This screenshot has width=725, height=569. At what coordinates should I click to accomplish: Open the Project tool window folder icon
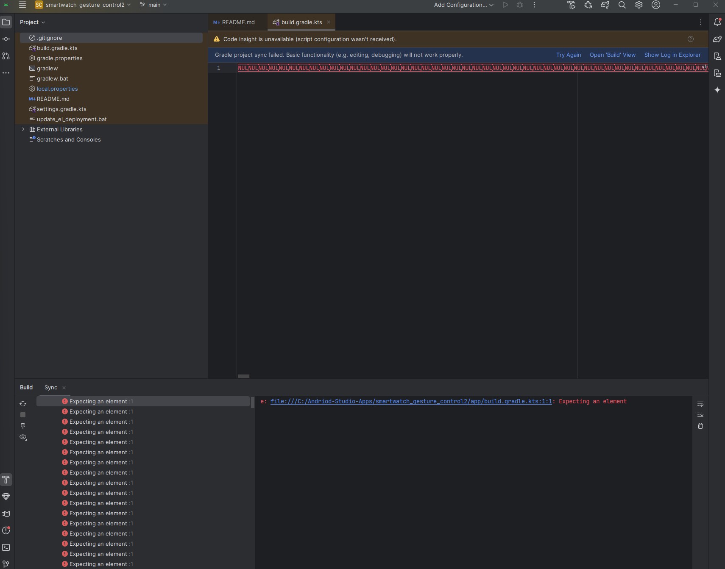(x=6, y=22)
